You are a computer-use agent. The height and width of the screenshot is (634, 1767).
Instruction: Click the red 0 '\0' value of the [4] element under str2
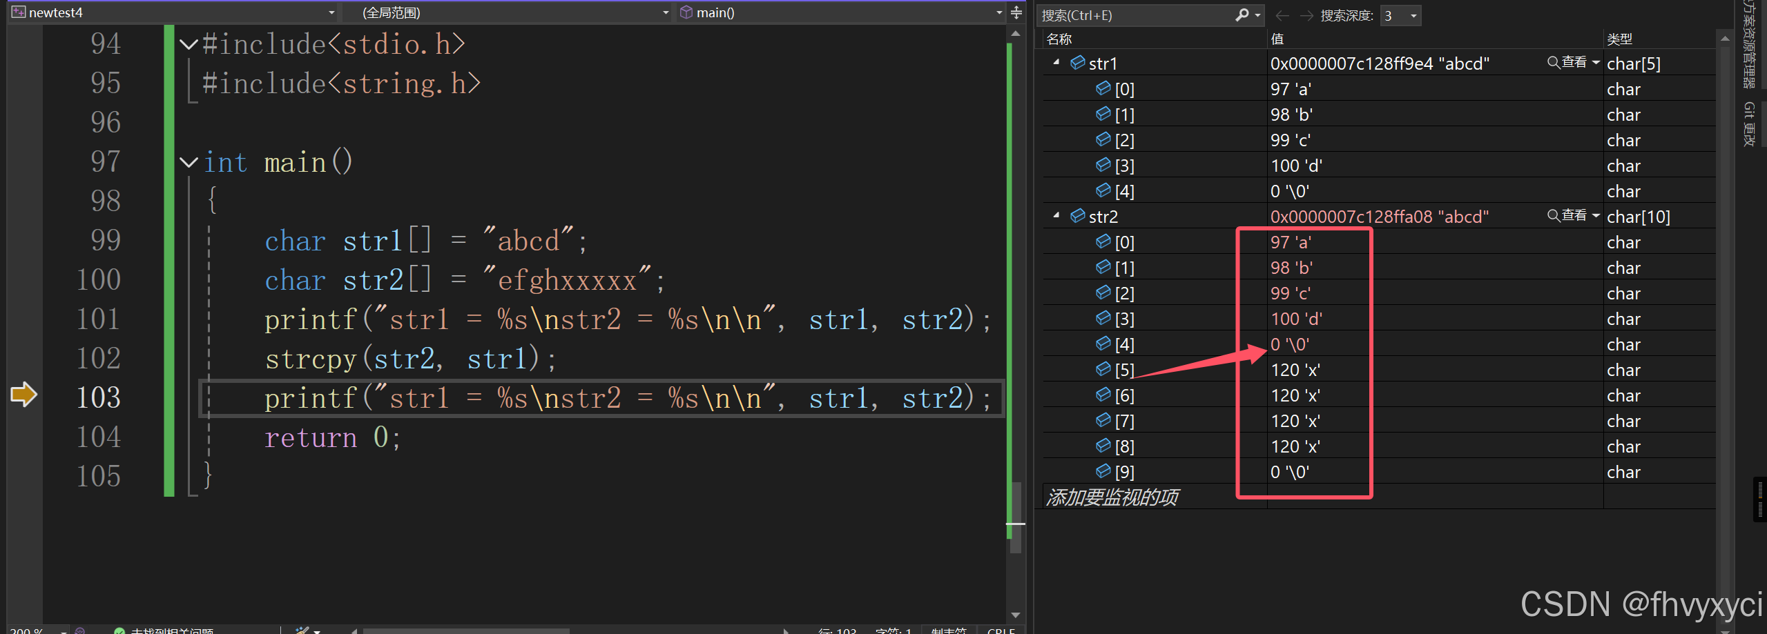click(x=1290, y=344)
